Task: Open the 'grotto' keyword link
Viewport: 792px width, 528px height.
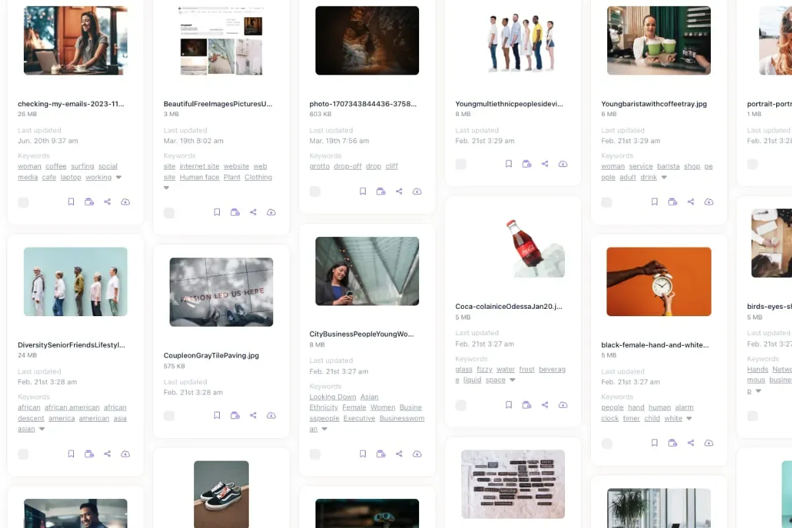Action: [319, 166]
